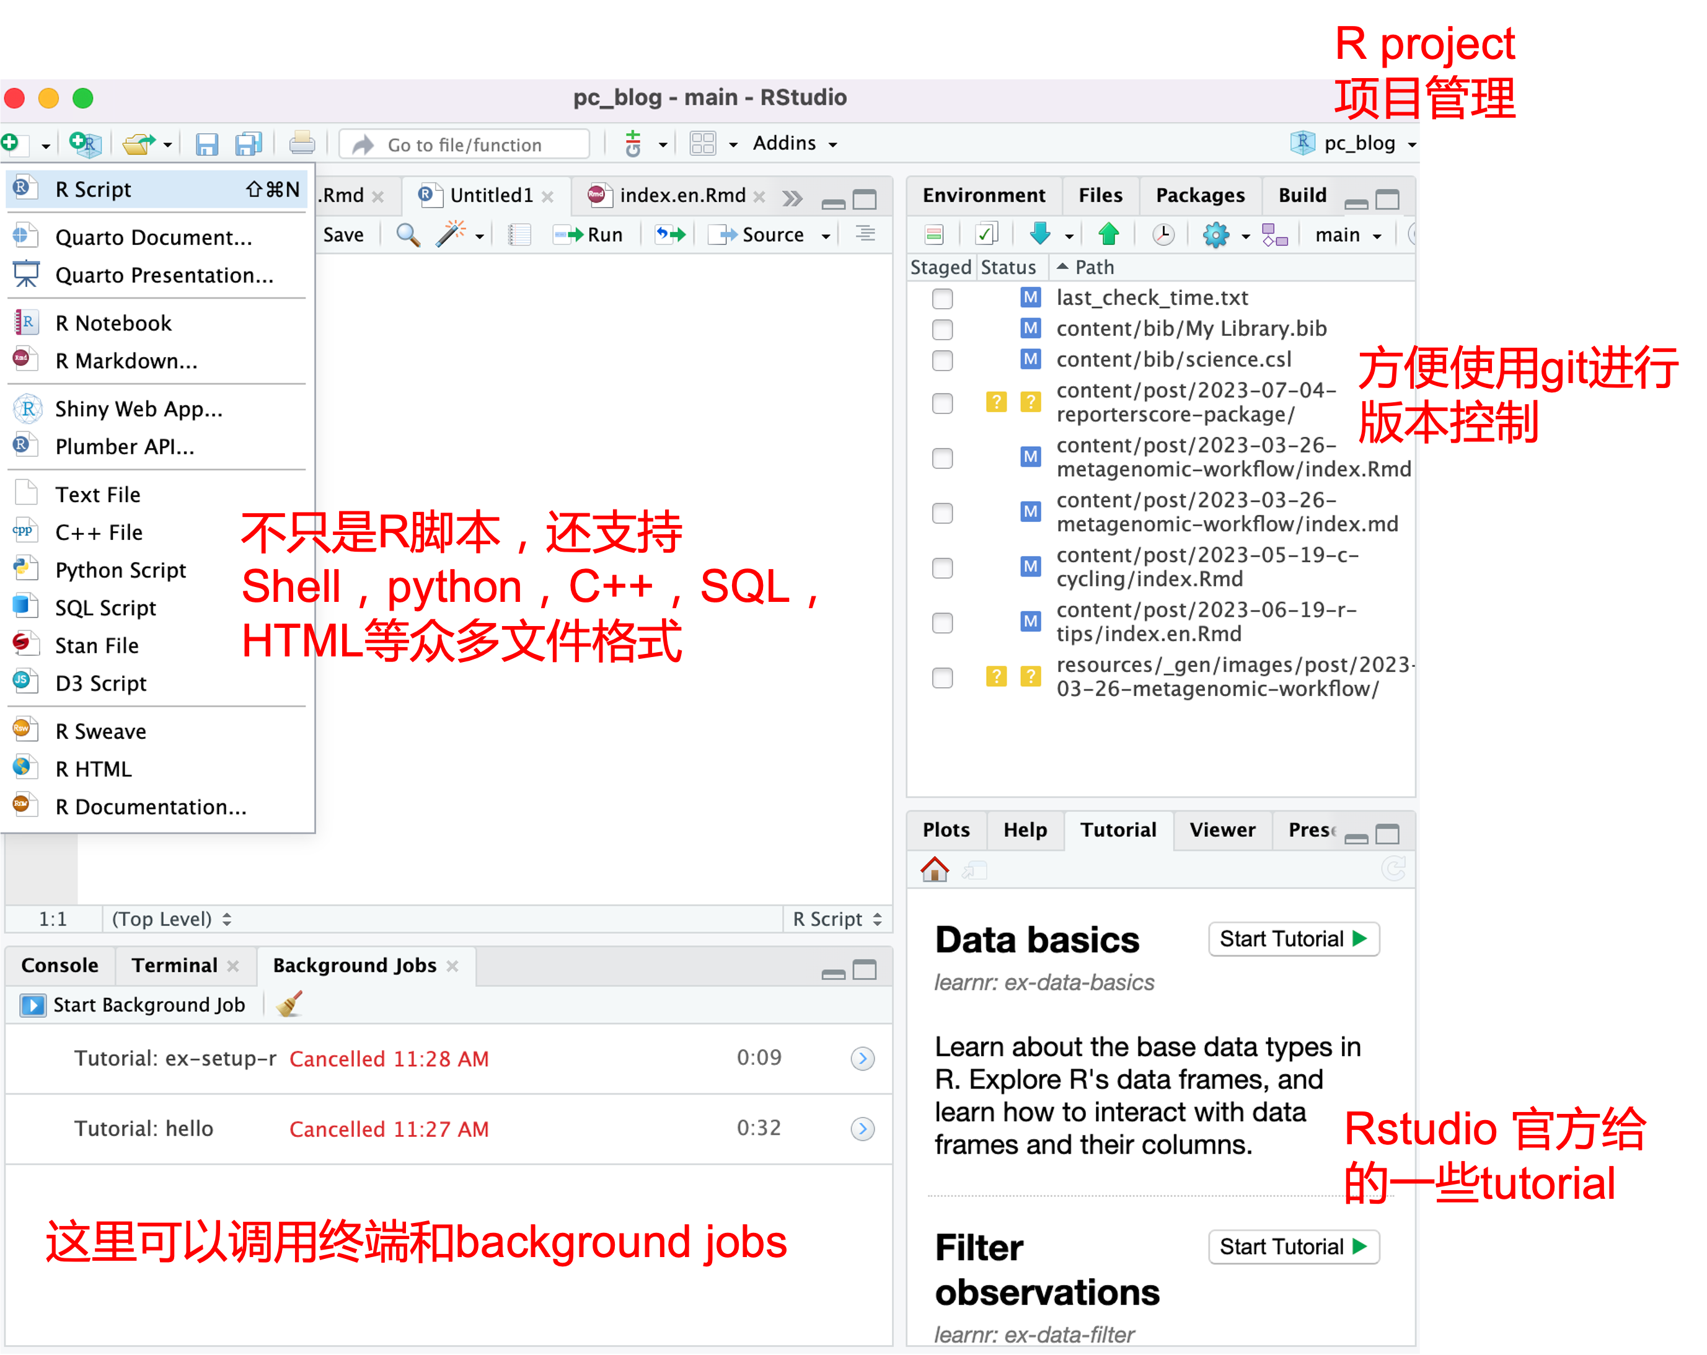Viewport: 1707px width, 1355px height.
Task: Click the open file folder icon
Action: (x=139, y=143)
